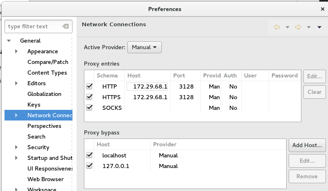Viewport: 328px width, 191px height.
Task: Go forward with the yellow right arrow icon
Action: click(298, 27)
